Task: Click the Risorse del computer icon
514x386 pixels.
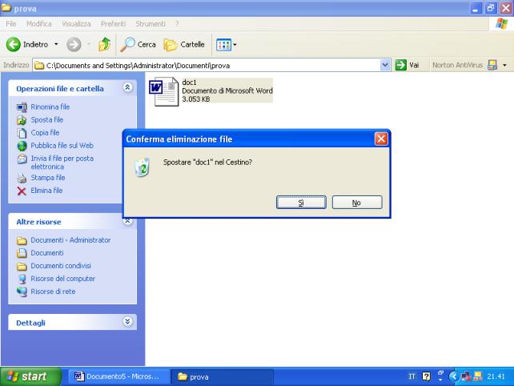Action: [x=22, y=279]
